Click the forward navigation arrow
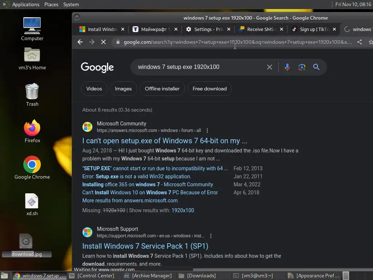This screenshot has height=280, width=373. pyautogui.click(x=92, y=42)
